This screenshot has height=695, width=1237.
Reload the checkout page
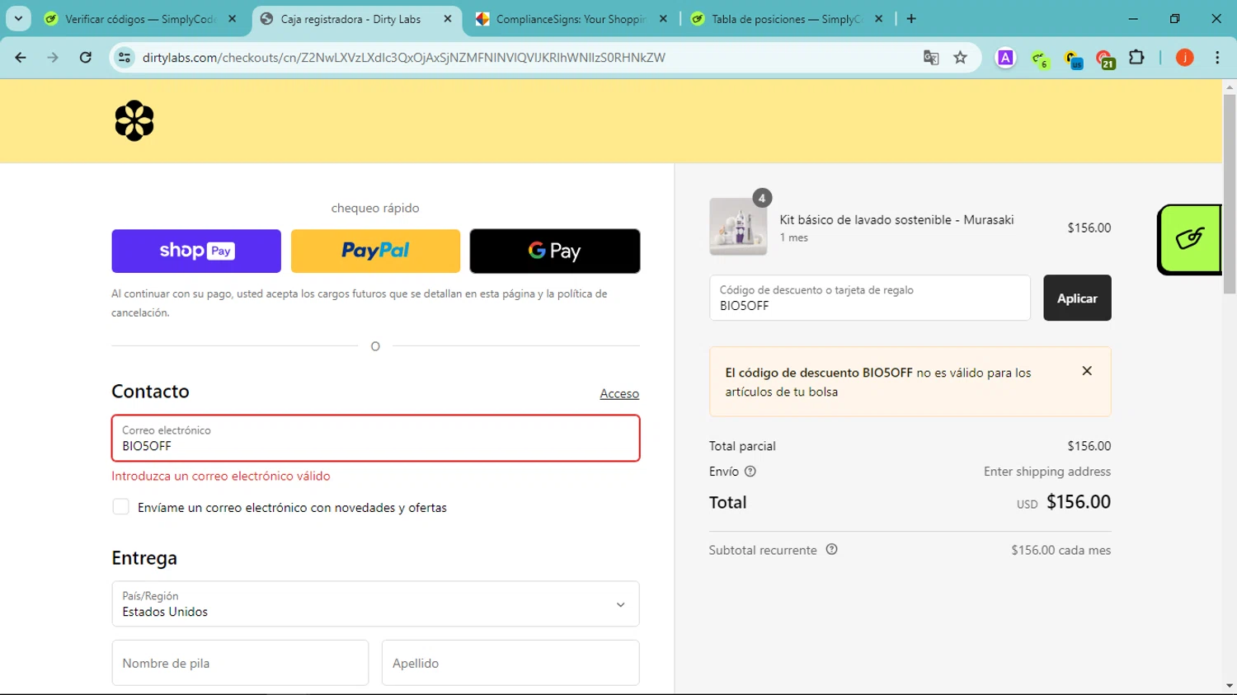86,58
